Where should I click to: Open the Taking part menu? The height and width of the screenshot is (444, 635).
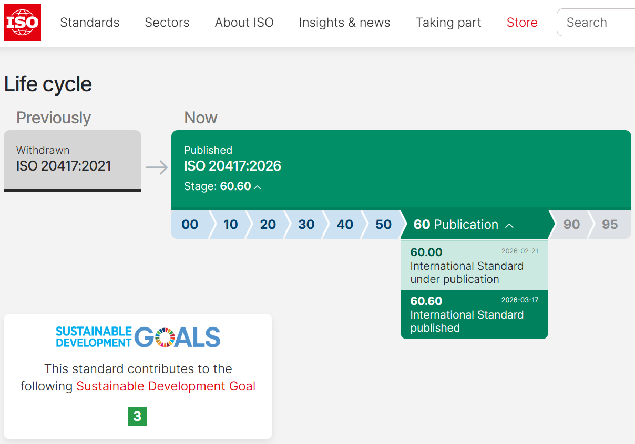coord(448,23)
